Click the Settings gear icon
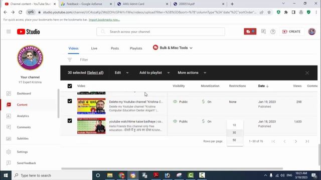 [x=9, y=152]
